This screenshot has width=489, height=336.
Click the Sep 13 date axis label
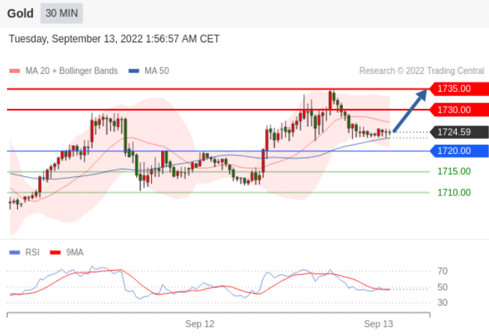coord(378,324)
